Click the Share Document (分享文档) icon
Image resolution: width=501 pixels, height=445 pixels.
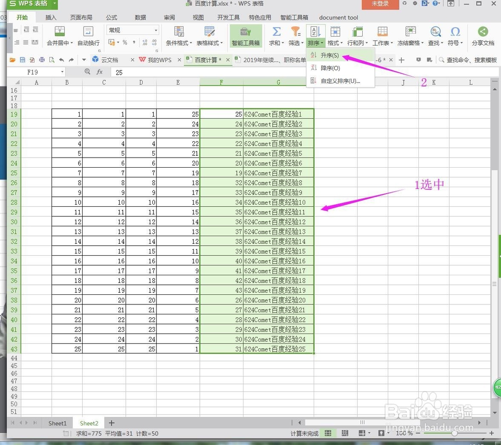click(x=483, y=32)
